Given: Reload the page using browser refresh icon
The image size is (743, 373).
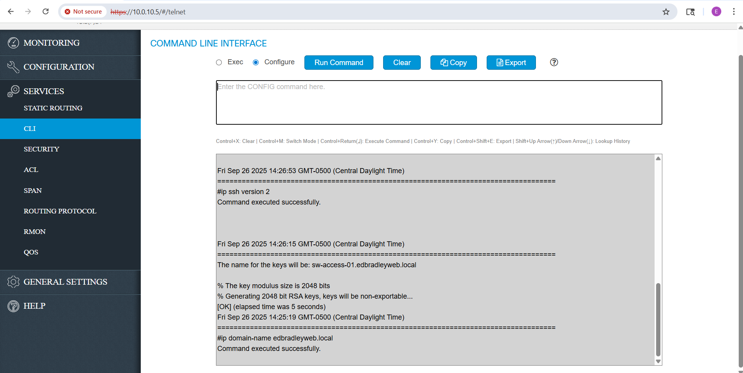Looking at the screenshot, I should click(46, 12).
